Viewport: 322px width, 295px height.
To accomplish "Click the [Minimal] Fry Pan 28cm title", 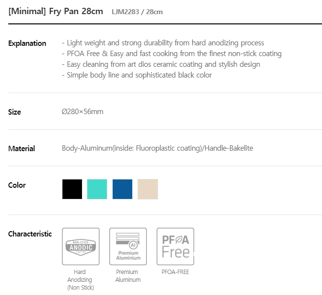I will [x=56, y=11].
